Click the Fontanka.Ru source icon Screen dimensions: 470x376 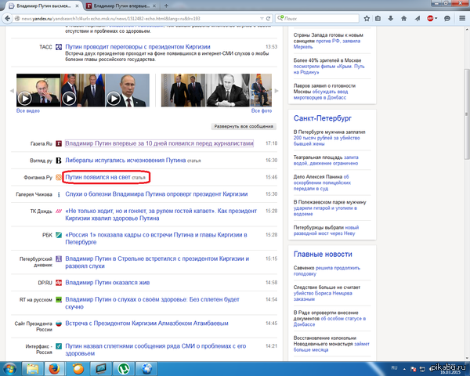pos(59,178)
